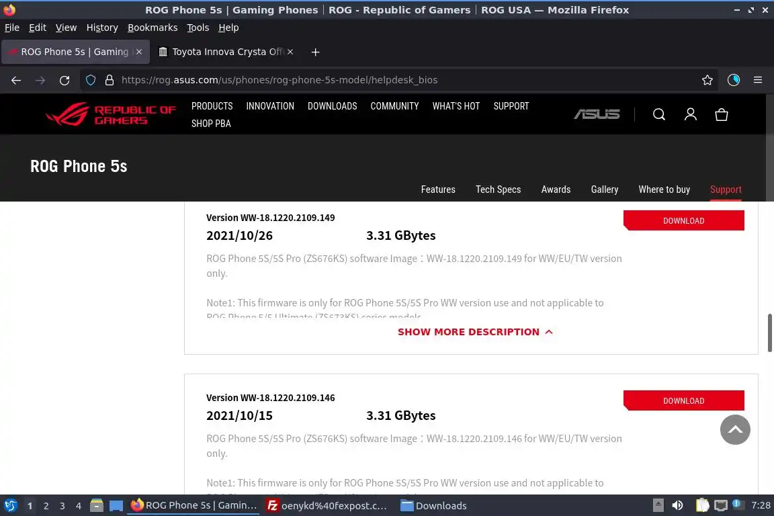Bookmark this page with the star icon
Viewport: 774px width, 516px height.
tap(707, 80)
